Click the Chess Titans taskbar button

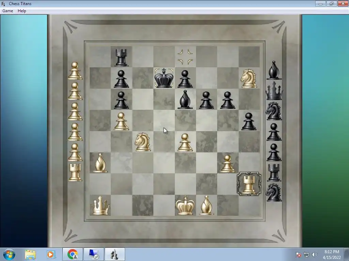click(x=115, y=254)
